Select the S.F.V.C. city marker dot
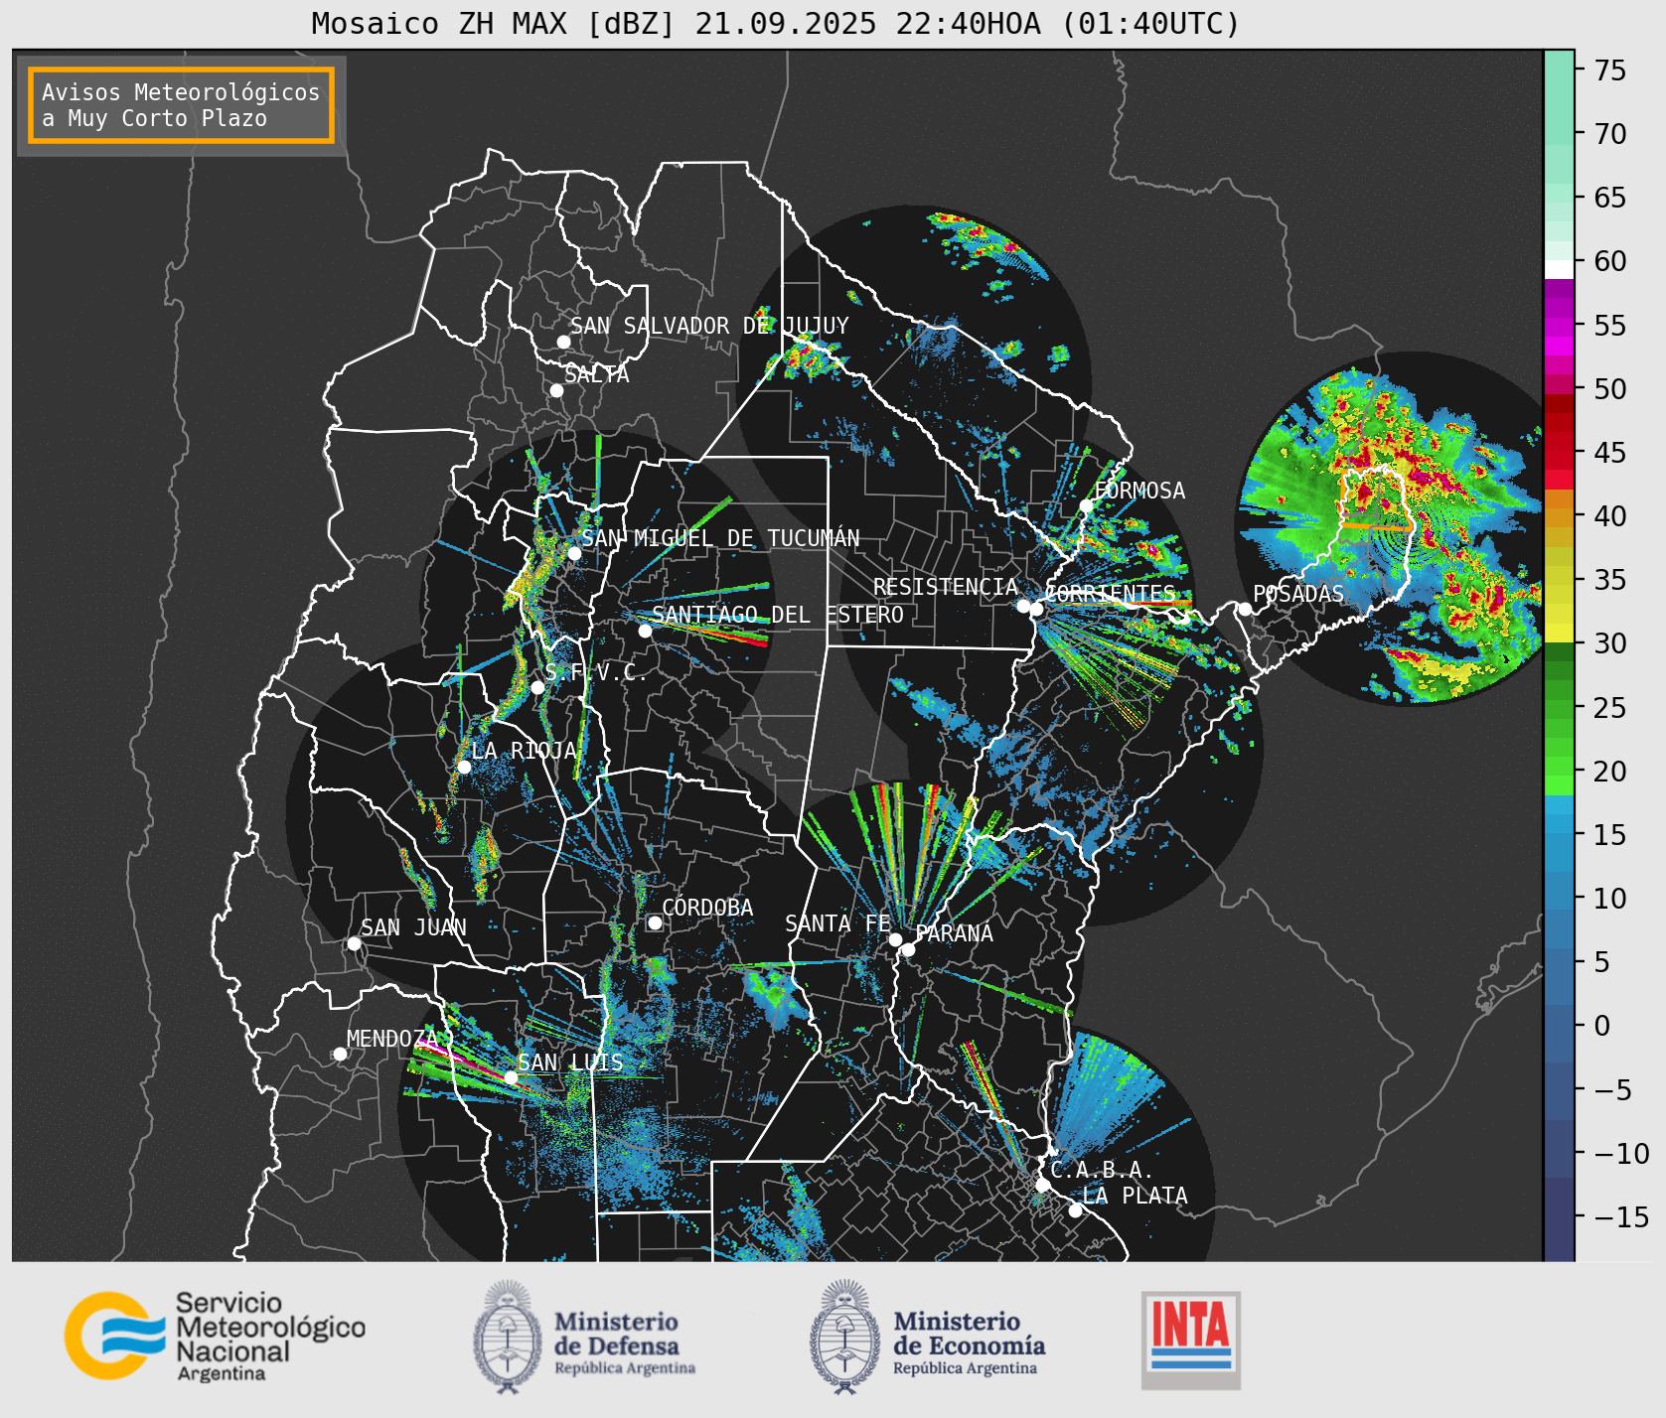 (x=537, y=687)
